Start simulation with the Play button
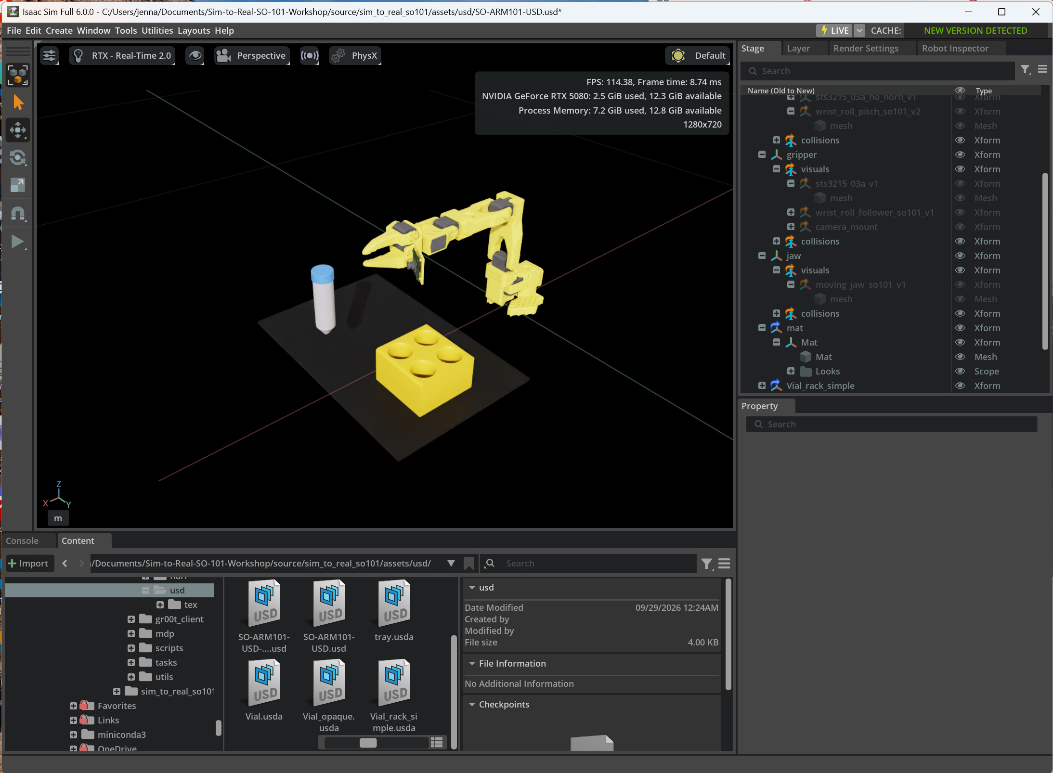 tap(18, 242)
